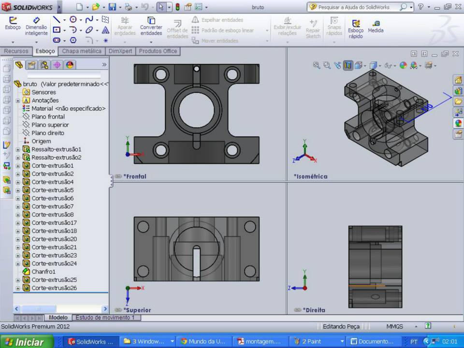The image size is (464, 348).
Task: Select the Line sketch tool
Action: tap(57, 20)
